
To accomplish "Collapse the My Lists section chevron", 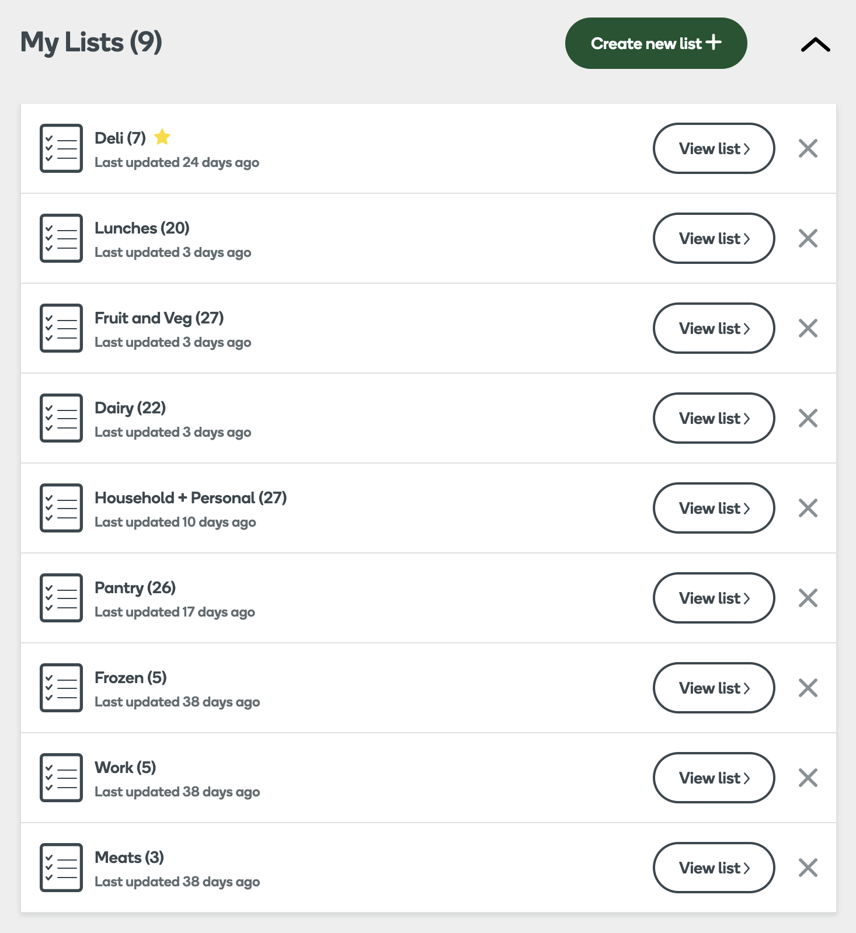I will pyautogui.click(x=815, y=44).
